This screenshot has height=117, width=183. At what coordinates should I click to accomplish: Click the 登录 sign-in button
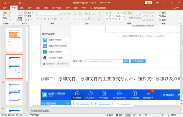pyautogui.click(x=148, y=3)
